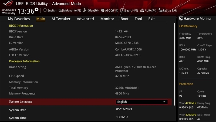Click the Prediction section heading
Screen dimensions: 216x122
(x=186, y=84)
